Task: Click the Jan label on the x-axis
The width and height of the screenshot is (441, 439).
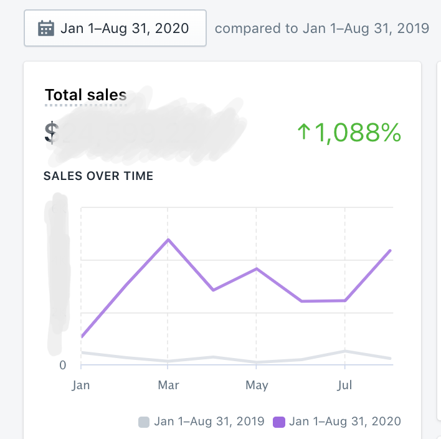Action: coord(81,385)
